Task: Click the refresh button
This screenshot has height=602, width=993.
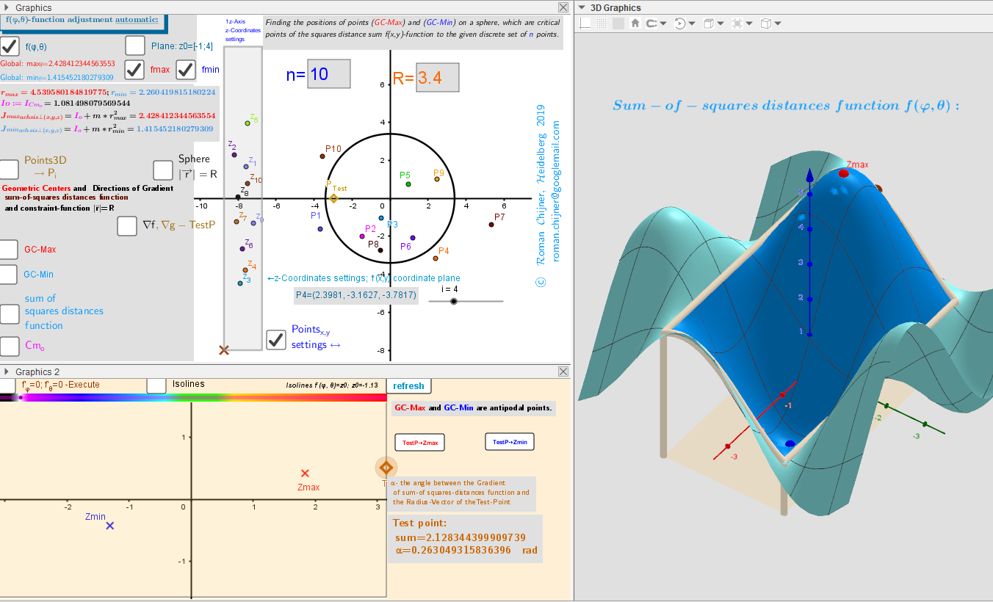Action: tap(408, 385)
